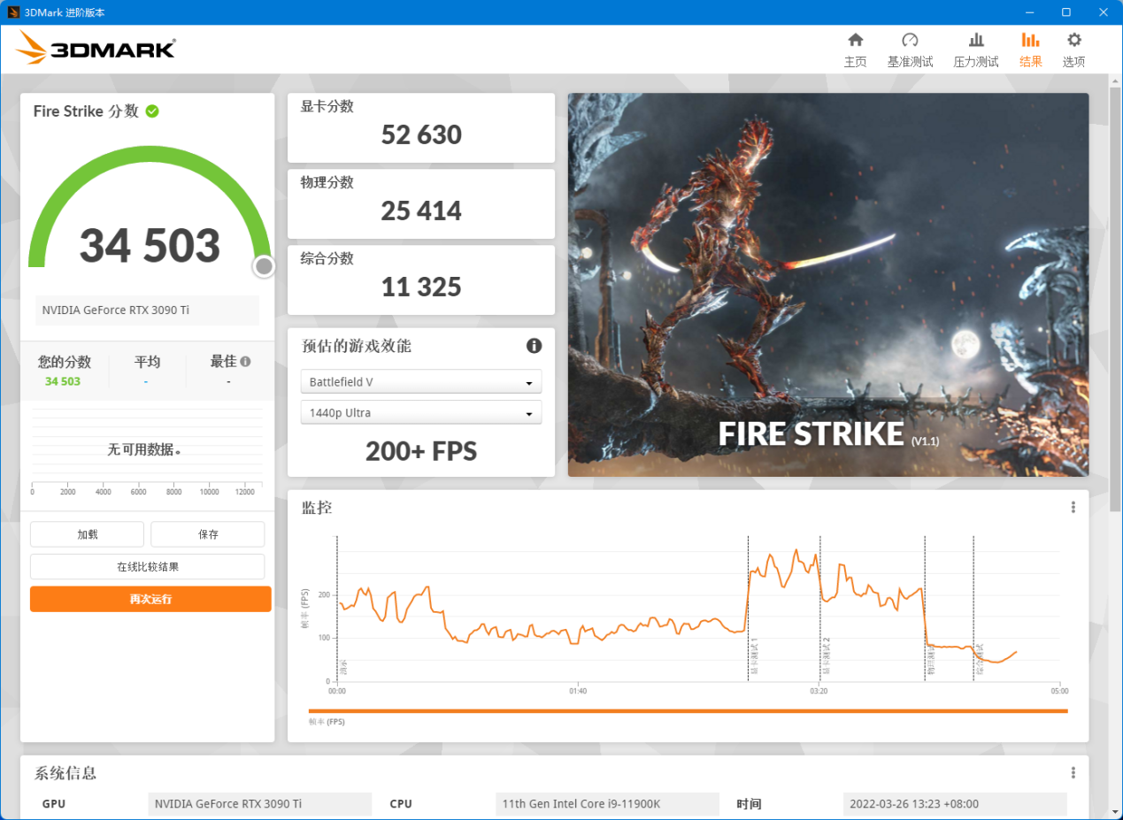1123x820 pixels.
Task: Click the scrollbar down arrow
Action: coord(1115,811)
